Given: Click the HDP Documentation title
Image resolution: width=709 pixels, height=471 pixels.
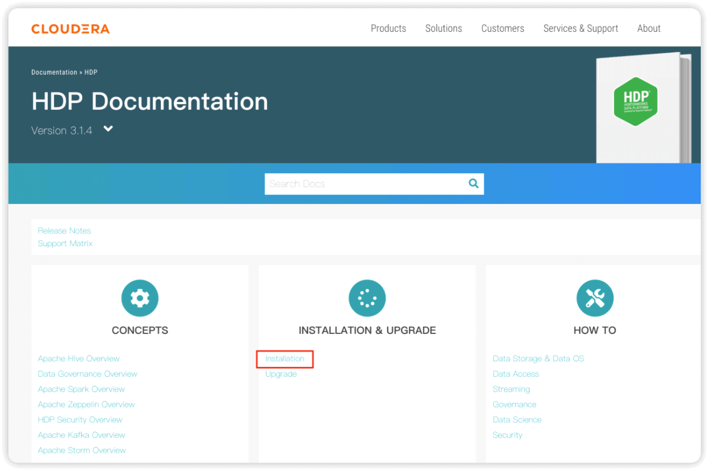Looking at the screenshot, I should pos(150,101).
